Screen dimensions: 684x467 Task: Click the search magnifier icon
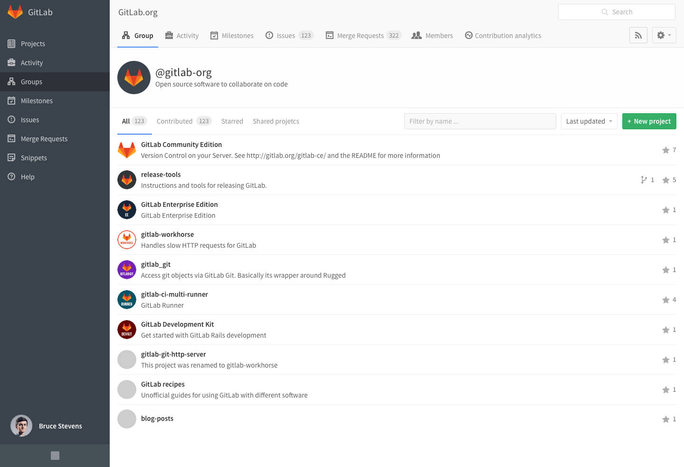605,12
